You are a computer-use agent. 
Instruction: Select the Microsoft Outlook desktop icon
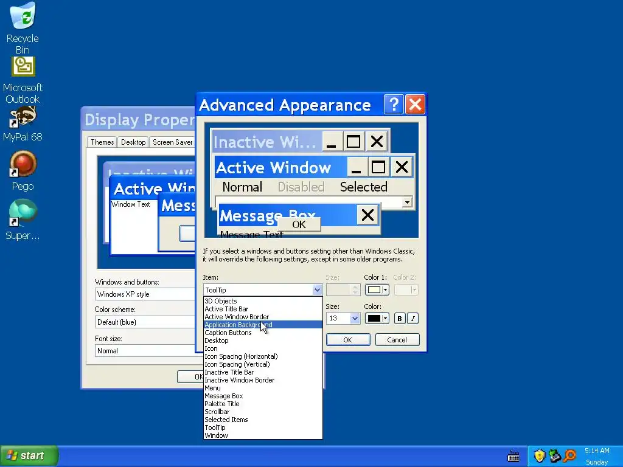23,80
